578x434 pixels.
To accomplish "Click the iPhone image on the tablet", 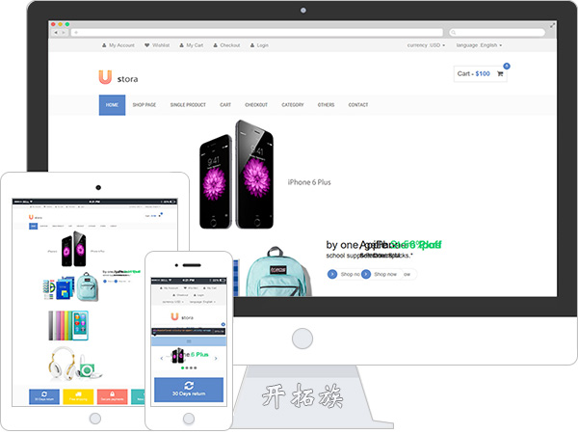I will point(74,249).
